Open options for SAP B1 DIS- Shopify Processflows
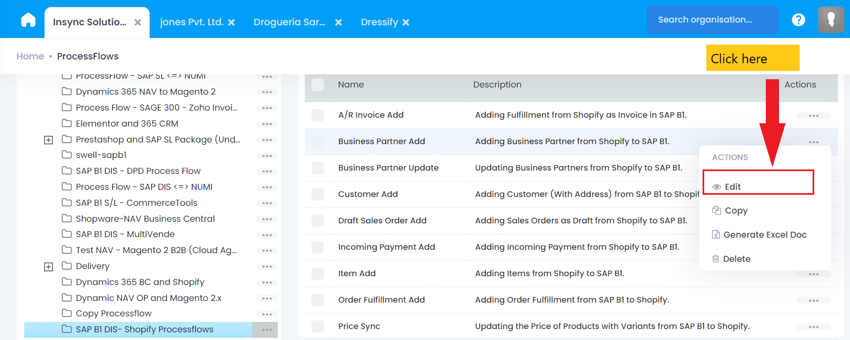 [267, 330]
